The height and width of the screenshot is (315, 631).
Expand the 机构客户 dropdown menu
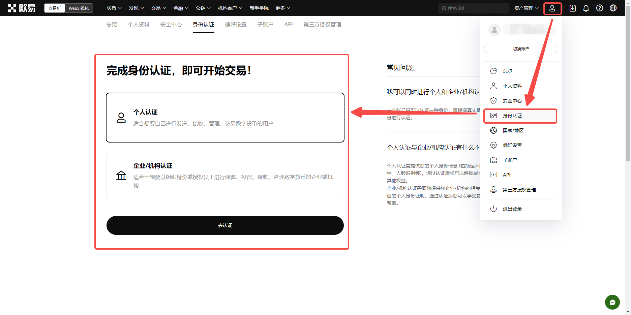[230, 8]
